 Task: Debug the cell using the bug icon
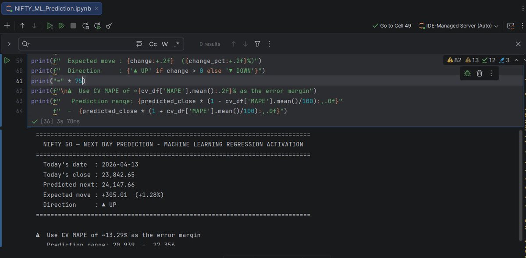467,73
